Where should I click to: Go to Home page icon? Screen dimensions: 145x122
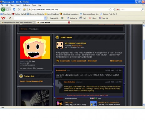[24, 9]
